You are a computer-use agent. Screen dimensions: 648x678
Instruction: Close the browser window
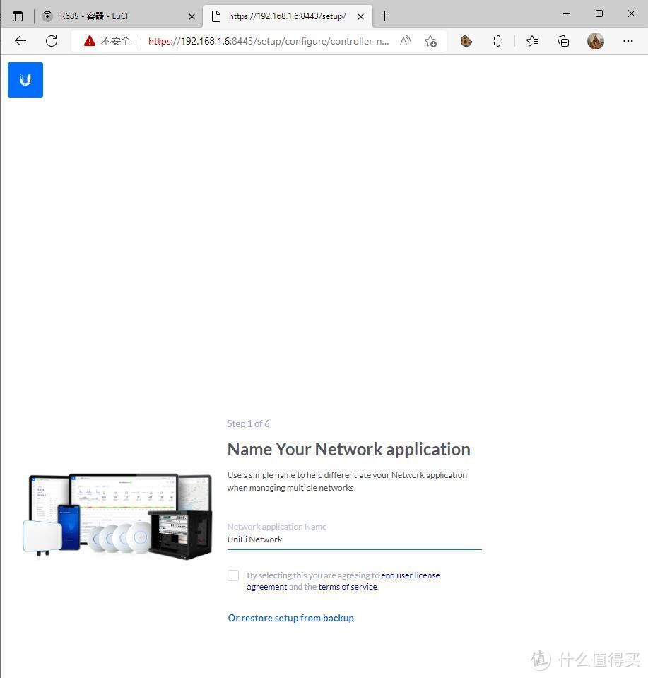pos(632,14)
